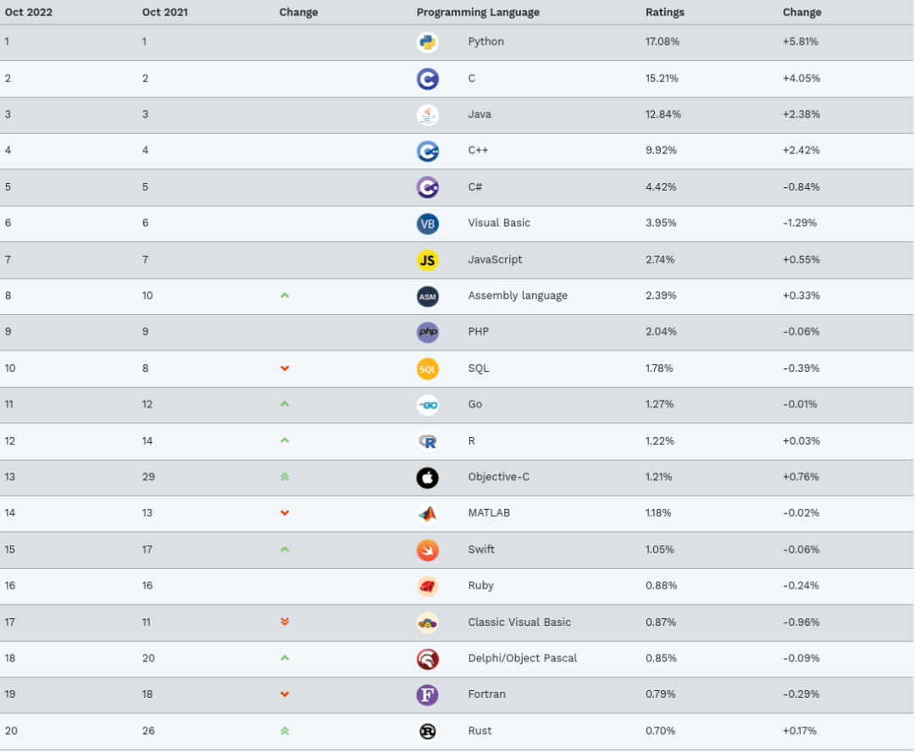Click the green up arrow for Go
The image size is (915, 752).
[285, 404]
